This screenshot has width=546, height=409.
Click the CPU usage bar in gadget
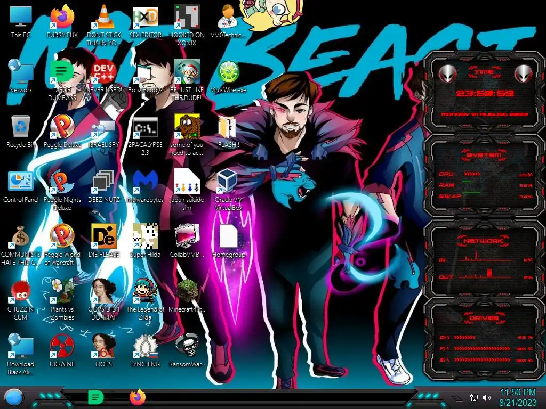coord(472,174)
